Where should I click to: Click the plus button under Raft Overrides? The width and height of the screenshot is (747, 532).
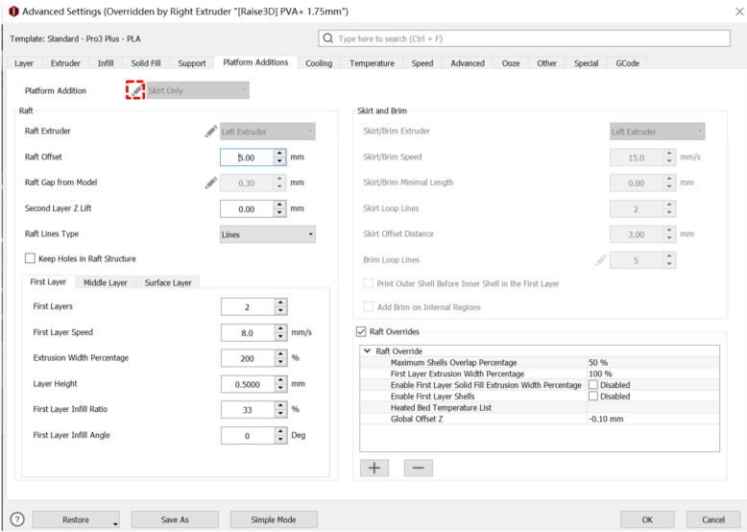point(373,468)
